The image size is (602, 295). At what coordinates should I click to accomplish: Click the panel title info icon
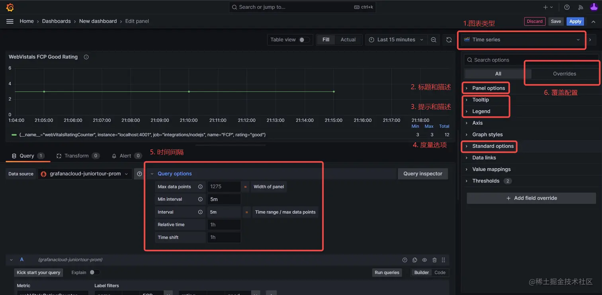coord(86,57)
